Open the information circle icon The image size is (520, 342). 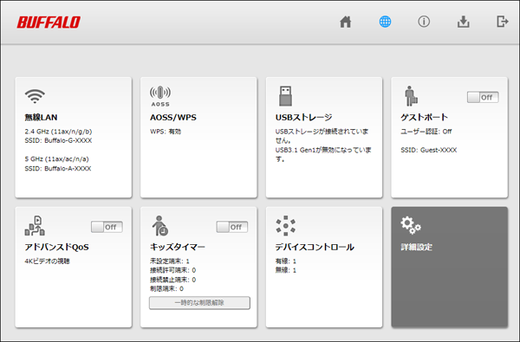pos(424,22)
